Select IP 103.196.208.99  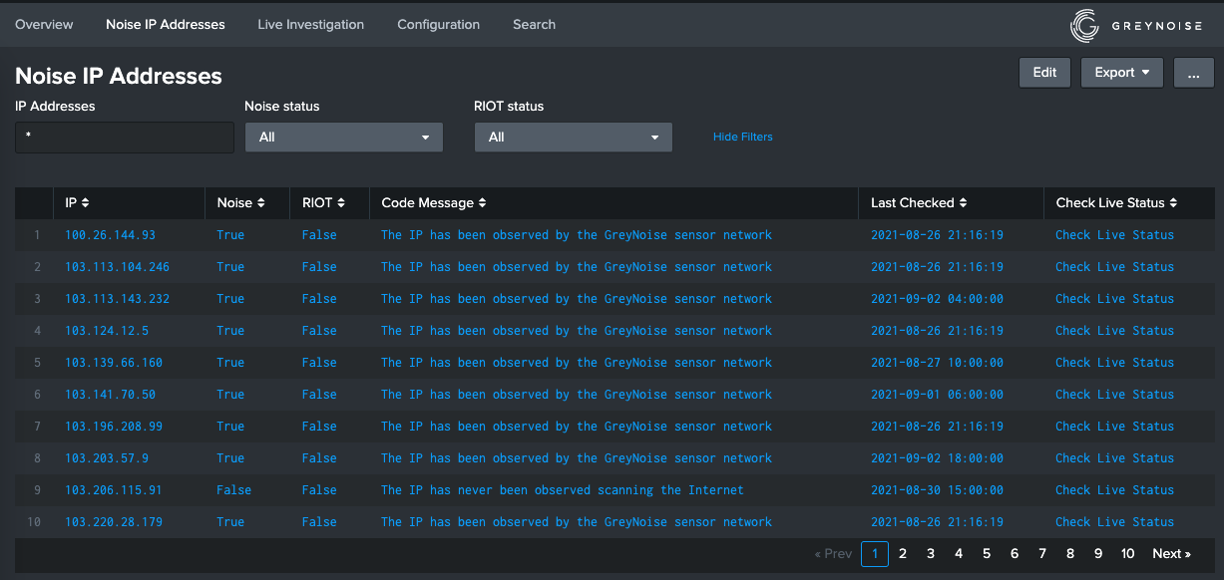[114, 427]
